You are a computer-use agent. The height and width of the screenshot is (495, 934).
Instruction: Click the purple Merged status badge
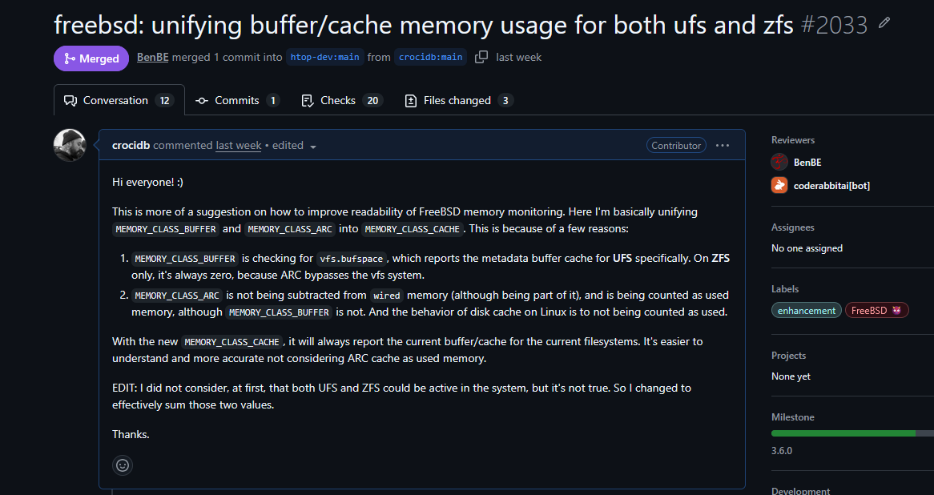[x=91, y=58]
